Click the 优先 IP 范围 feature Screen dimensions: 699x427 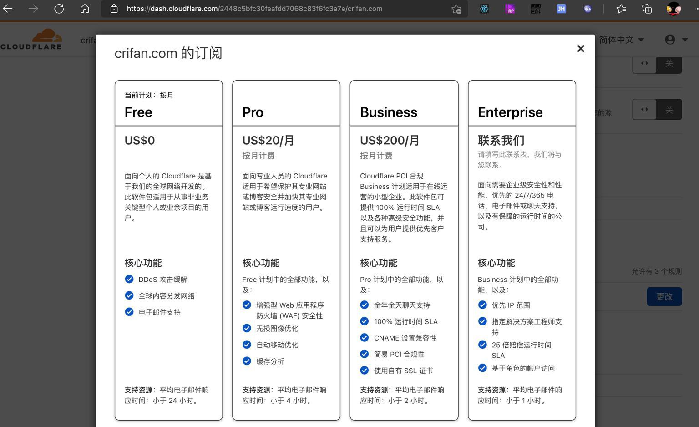pyautogui.click(x=511, y=305)
